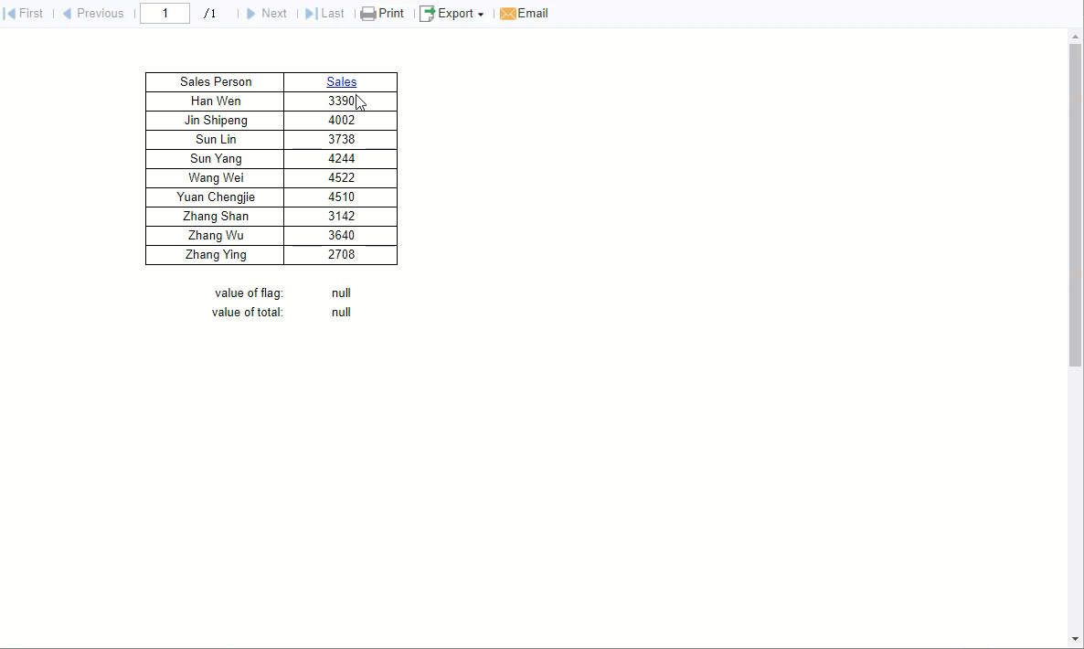Select the Jin Shipeng cell

tap(215, 121)
